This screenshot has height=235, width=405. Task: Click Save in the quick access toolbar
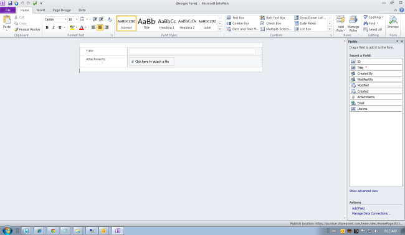pos(10,3)
